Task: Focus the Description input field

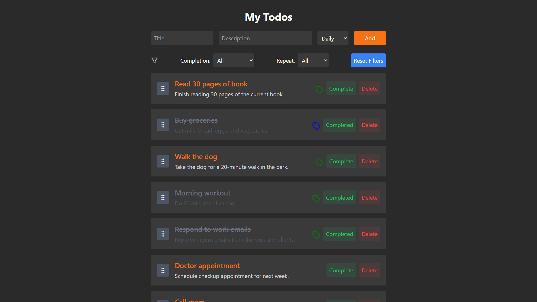Action: click(265, 38)
